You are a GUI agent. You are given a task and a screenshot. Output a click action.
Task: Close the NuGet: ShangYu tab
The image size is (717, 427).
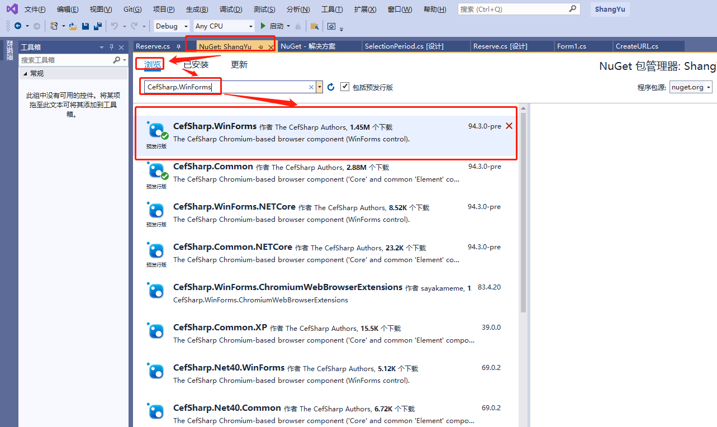coord(271,47)
